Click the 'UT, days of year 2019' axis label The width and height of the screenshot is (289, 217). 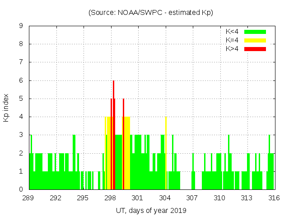[x=151, y=210]
